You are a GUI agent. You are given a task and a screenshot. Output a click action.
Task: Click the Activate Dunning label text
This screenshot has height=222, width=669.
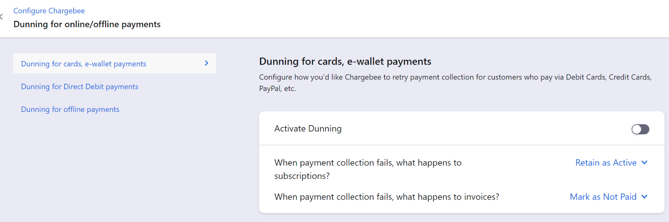(x=308, y=129)
